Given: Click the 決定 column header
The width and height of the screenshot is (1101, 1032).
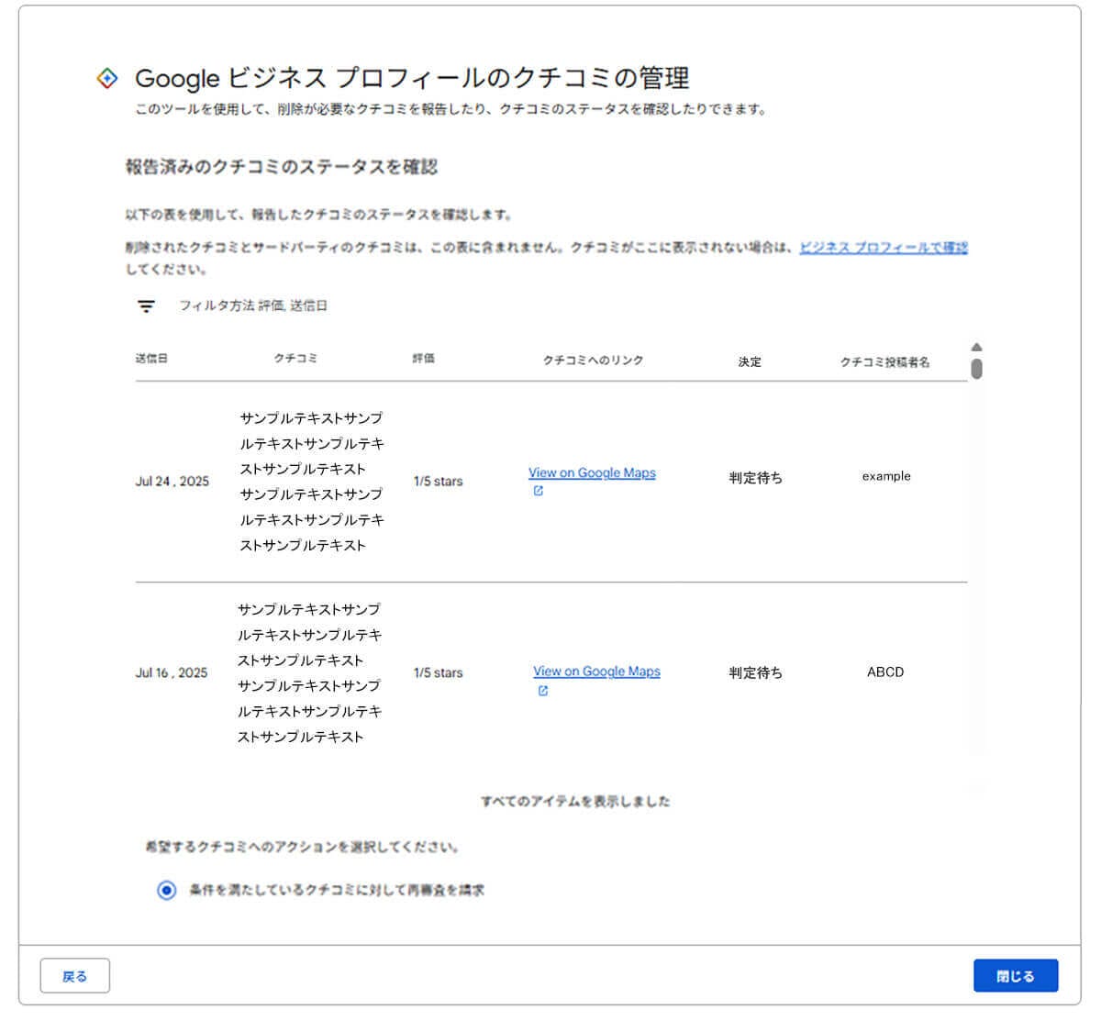Looking at the screenshot, I should coord(750,361).
